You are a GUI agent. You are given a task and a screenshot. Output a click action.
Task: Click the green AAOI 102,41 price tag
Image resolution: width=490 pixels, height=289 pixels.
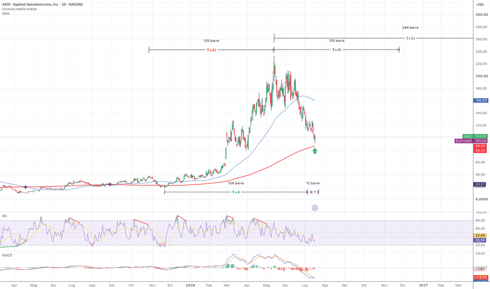[475, 136]
